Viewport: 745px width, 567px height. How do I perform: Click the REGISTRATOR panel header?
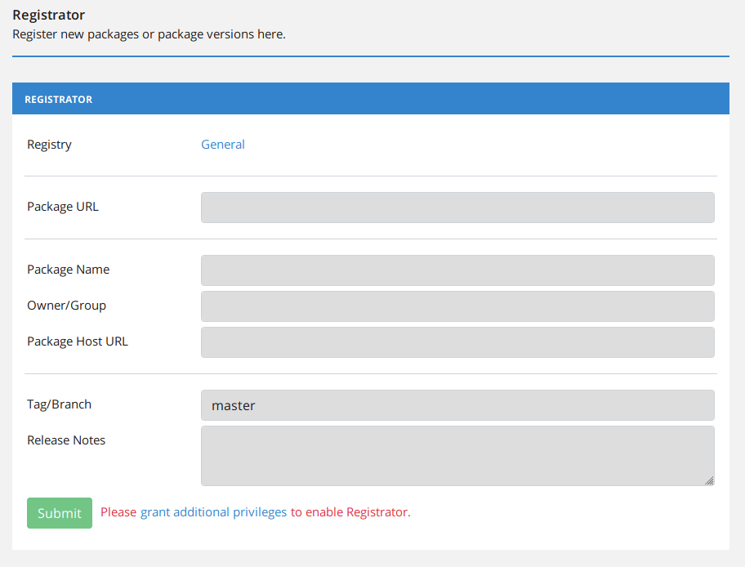[x=58, y=98]
